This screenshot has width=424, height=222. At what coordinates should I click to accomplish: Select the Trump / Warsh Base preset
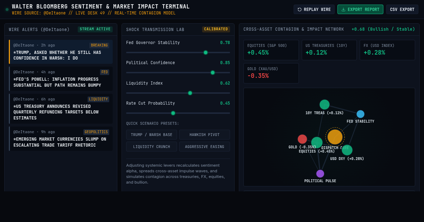coord(152,135)
